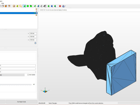Click the white wireframe cube view icon

pos(3,6)
